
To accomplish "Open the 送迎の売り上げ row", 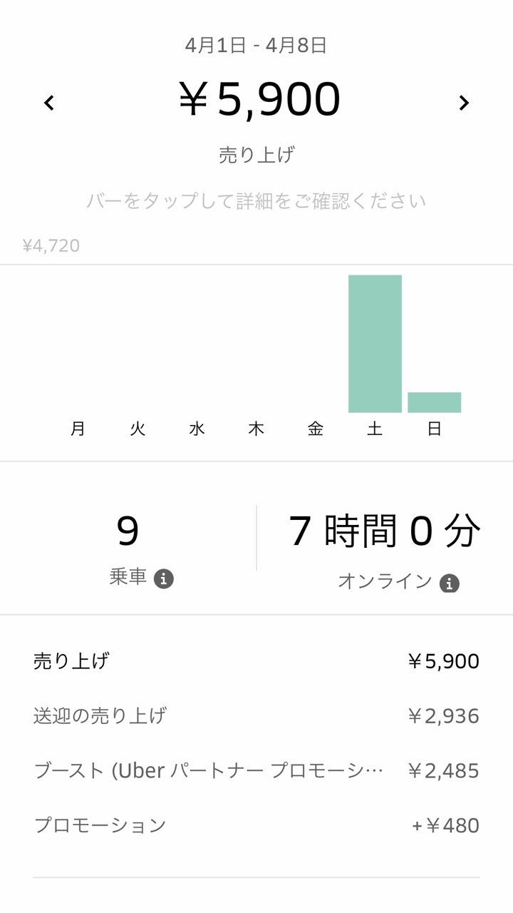I will (x=256, y=716).
